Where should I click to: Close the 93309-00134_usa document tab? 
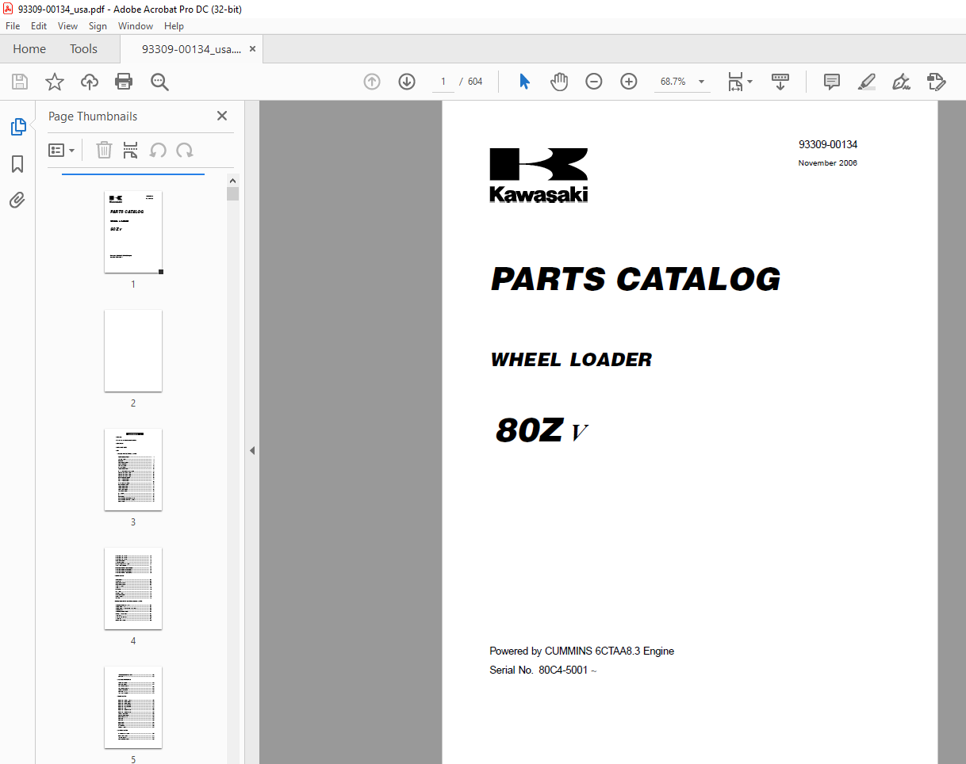click(252, 49)
